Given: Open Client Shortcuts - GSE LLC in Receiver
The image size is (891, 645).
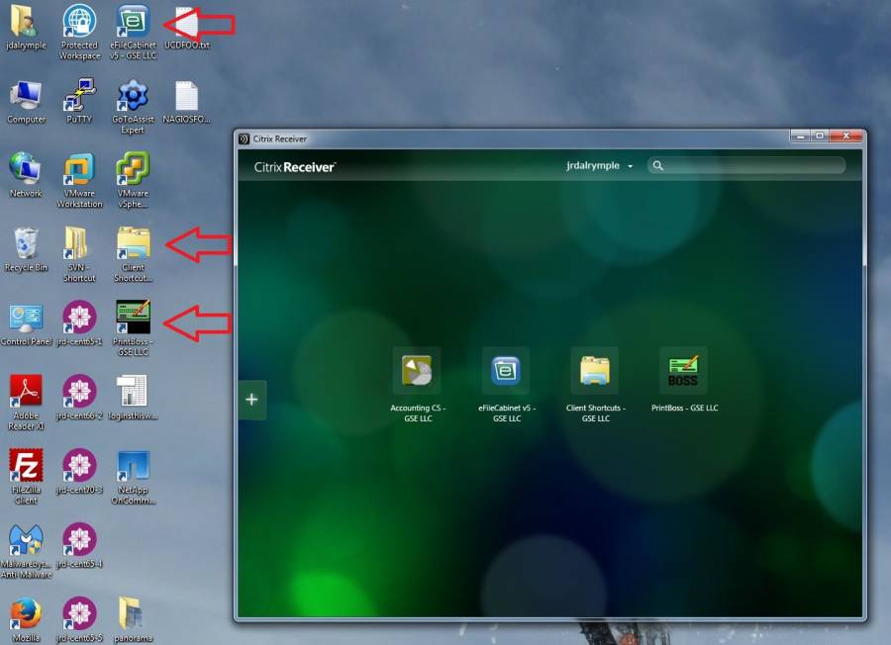Looking at the screenshot, I should coord(595,371).
